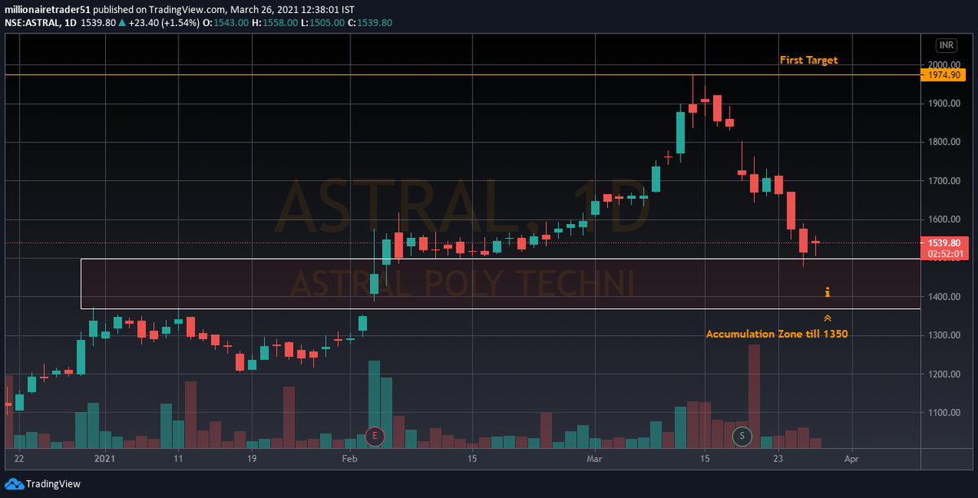The height and width of the screenshot is (498, 978).
Task: Click the 1539.80 current price label
Action: [x=945, y=243]
